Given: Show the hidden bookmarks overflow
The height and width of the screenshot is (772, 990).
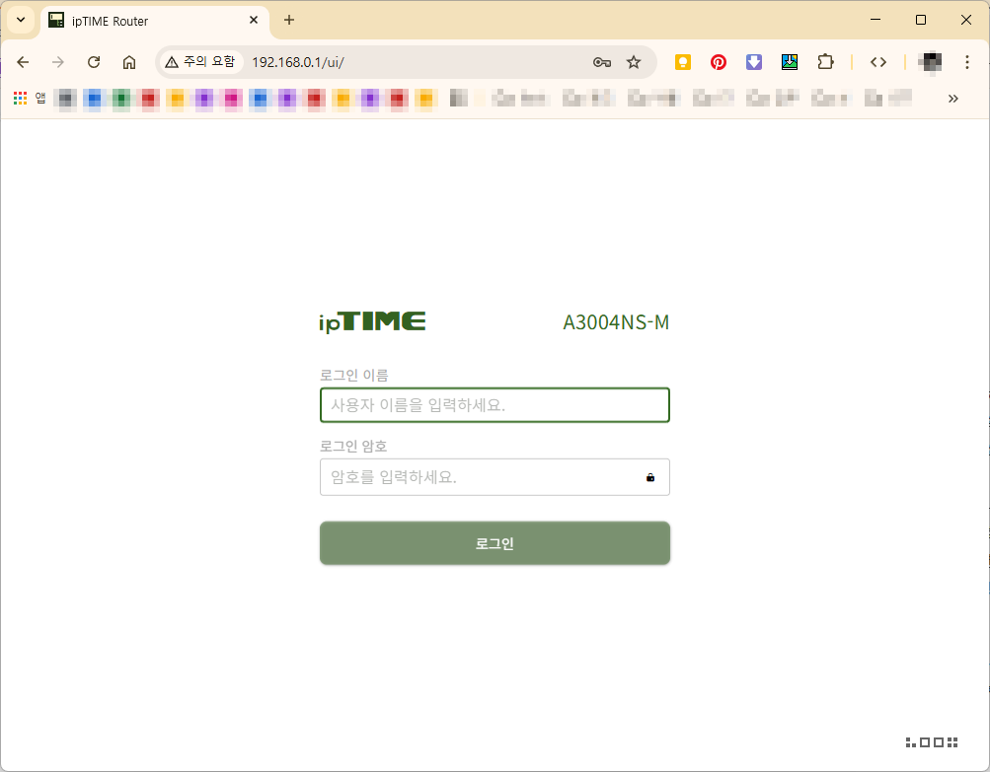Looking at the screenshot, I should [952, 98].
